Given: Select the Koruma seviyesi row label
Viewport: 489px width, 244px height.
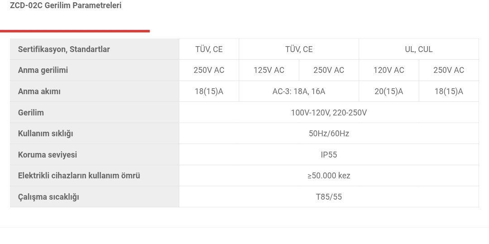Looking at the screenshot, I should pyautogui.click(x=48, y=155).
